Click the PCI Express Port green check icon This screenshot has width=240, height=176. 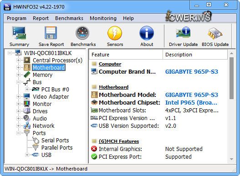tap(94, 156)
